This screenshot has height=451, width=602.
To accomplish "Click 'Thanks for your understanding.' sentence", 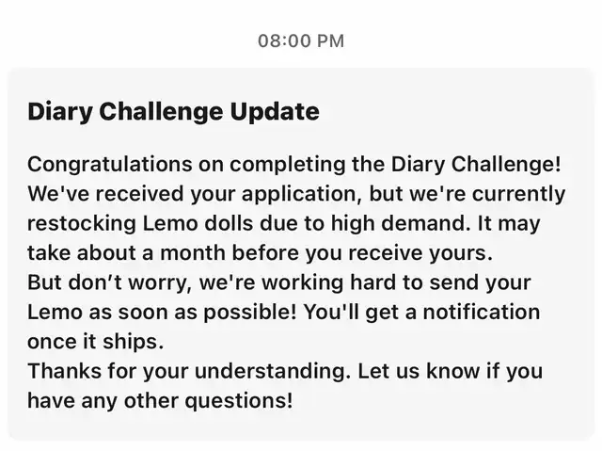I will 189,372.
